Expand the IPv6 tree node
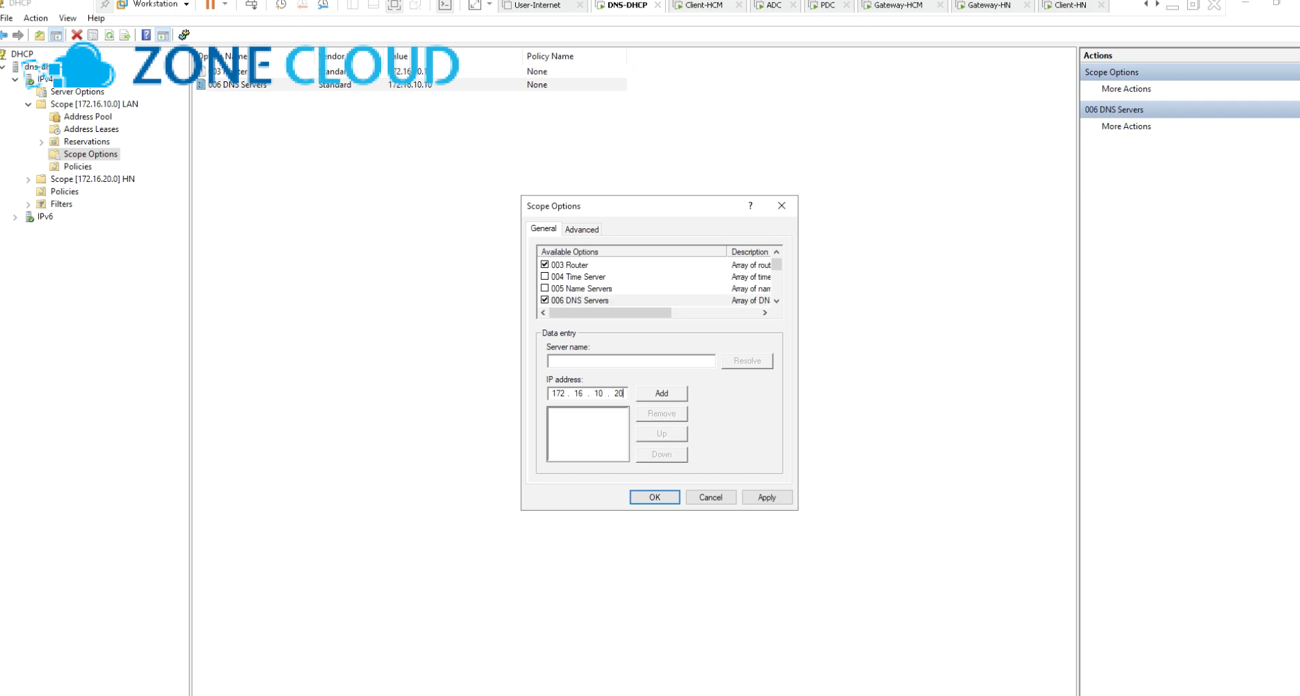The height and width of the screenshot is (696, 1300). [x=15, y=217]
